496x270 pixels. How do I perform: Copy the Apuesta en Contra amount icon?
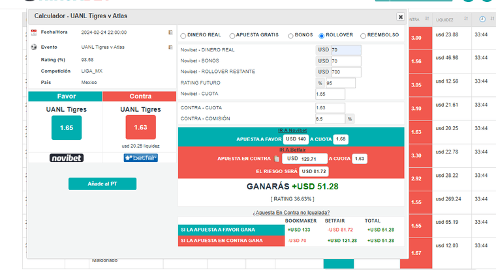click(277, 159)
